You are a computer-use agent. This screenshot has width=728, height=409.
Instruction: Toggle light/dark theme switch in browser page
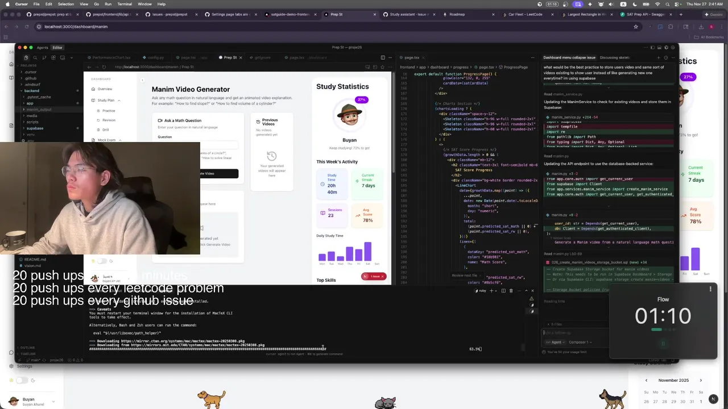pos(22,380)
